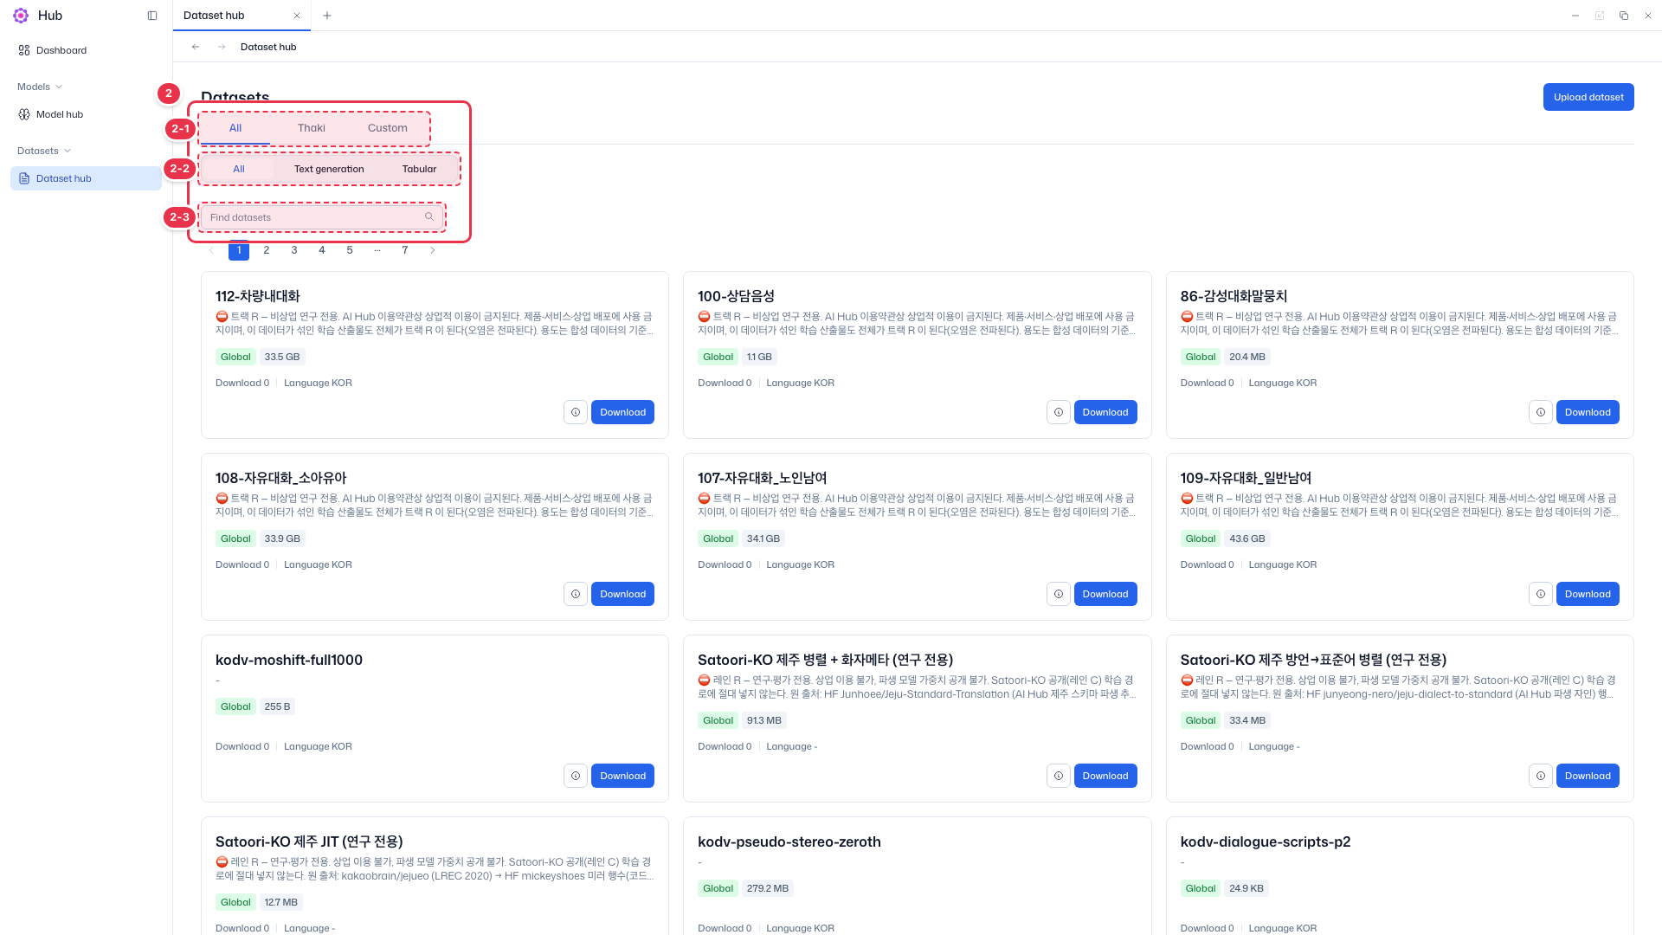This screenshot has height=935, width=1662.
Task: Download the kodv-moshift-full1000 dataset
Action: (622, 776)
